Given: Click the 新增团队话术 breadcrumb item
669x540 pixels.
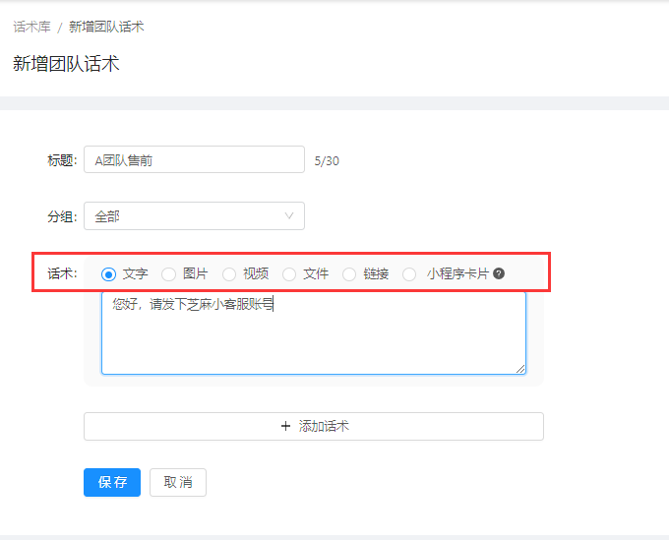Looking at the screenshot, I should [106, 27].
